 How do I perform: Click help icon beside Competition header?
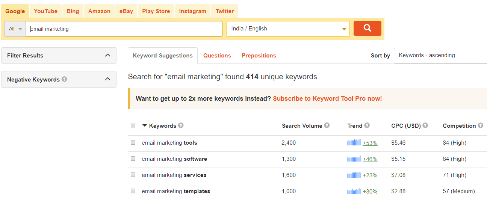pyautogui.click(x=481, y=125)
